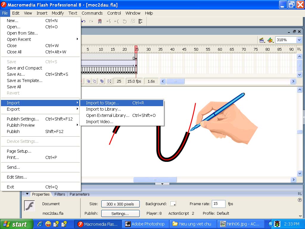Click the Edit Symbols shapes icon
This screenshot has height=229, width=305.
pos(270,40)
